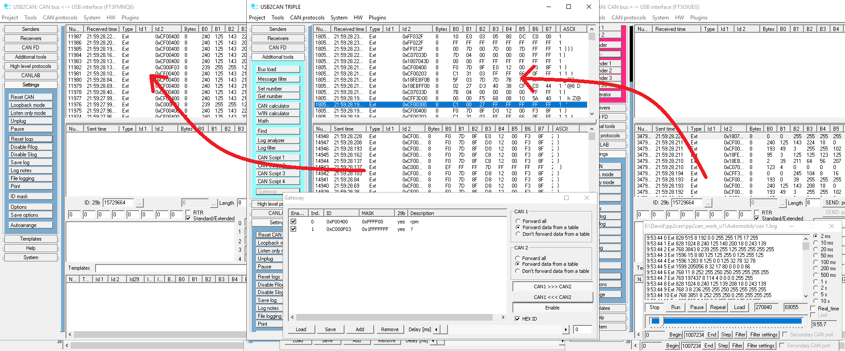Close the Gateway dialog
Screen dimensions: 845x351
pos(587,198)
